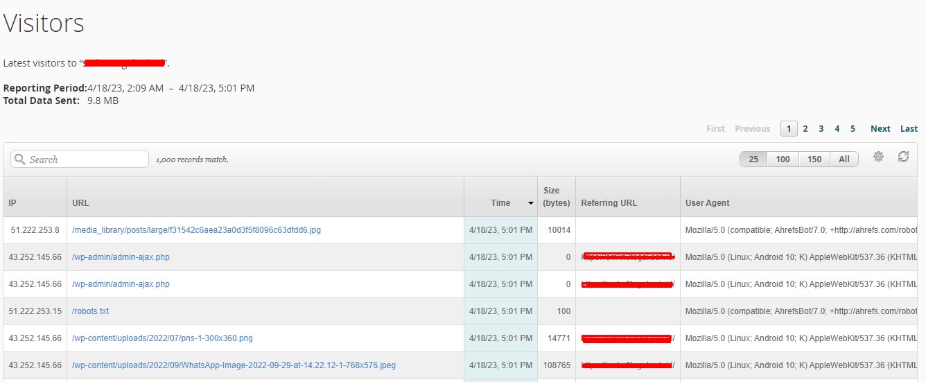Click the refresh table icon
Image resolution: width=926 pixels, height=382 pixels.
(x=903, y=157)
